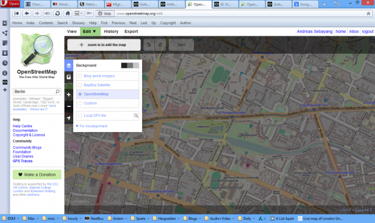Click the Opera rewind navigation button

(x=16, y=13)
